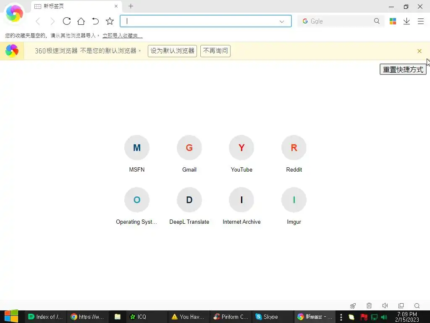Minimize the browser window

391,7
